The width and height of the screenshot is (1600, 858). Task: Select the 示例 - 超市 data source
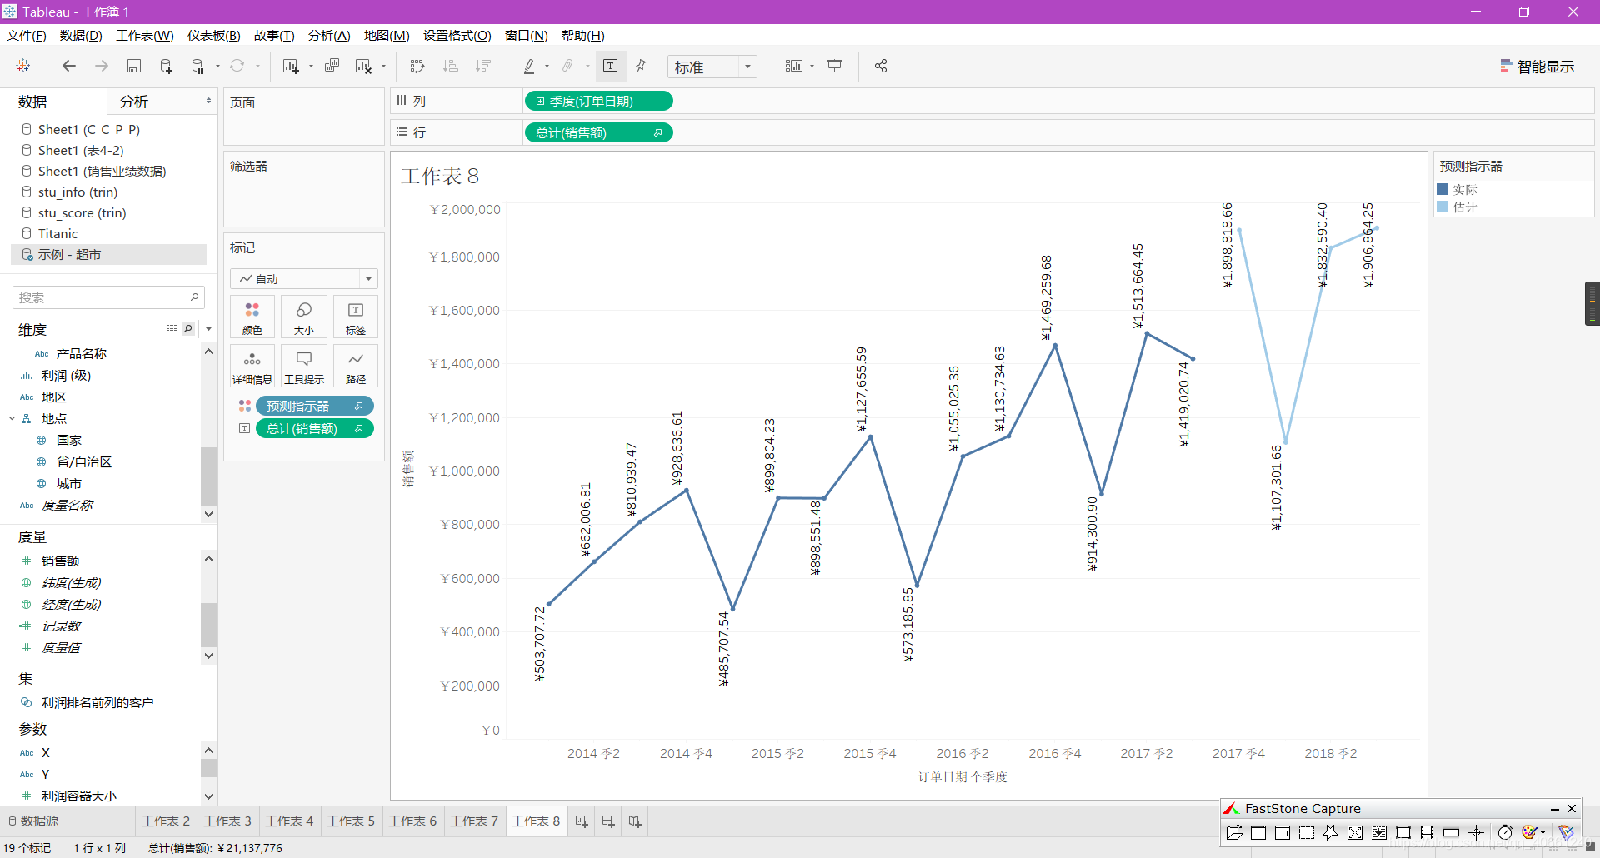click(x=108, y=254)
